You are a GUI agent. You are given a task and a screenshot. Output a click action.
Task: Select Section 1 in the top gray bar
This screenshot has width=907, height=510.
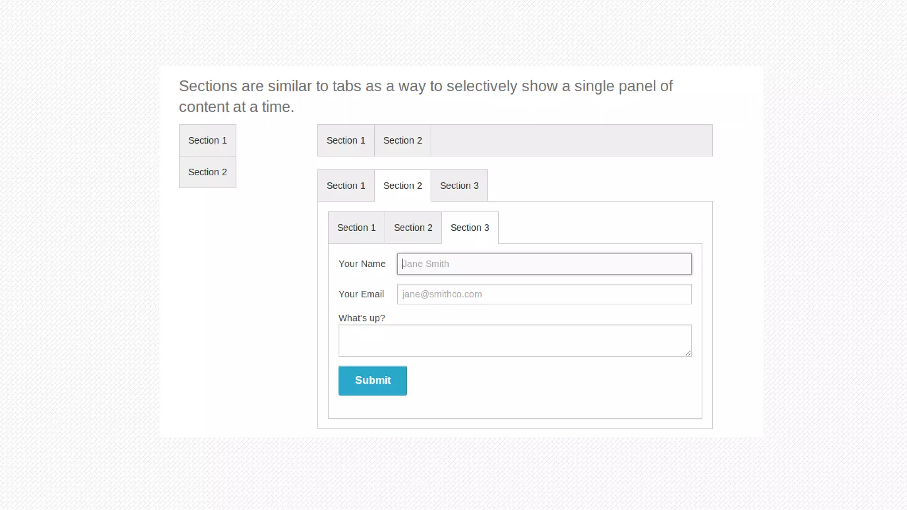tap(345, 140)
